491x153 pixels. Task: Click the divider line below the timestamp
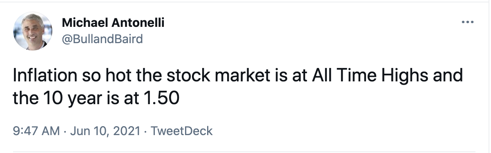click(246, 151)
